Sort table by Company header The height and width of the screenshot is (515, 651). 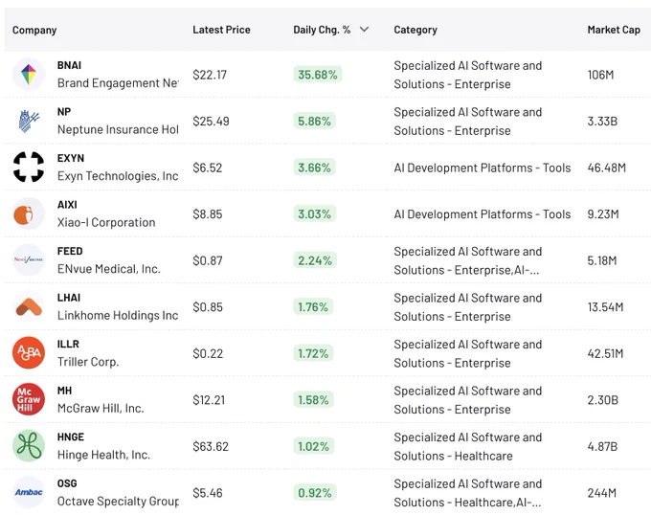[34, 31]
